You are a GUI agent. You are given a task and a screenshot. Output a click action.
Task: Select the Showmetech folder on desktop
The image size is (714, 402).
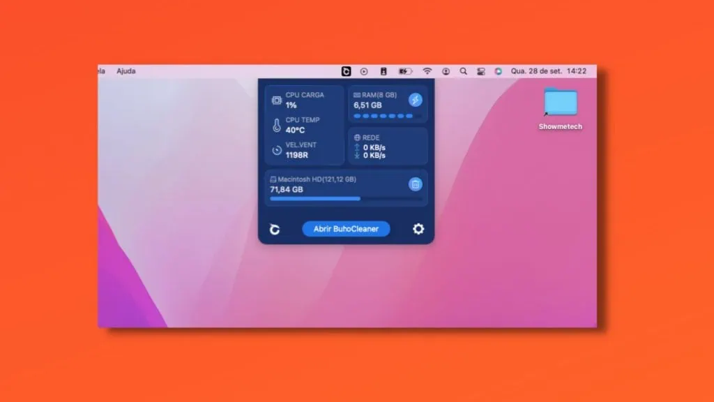click(x=561, y=102)
